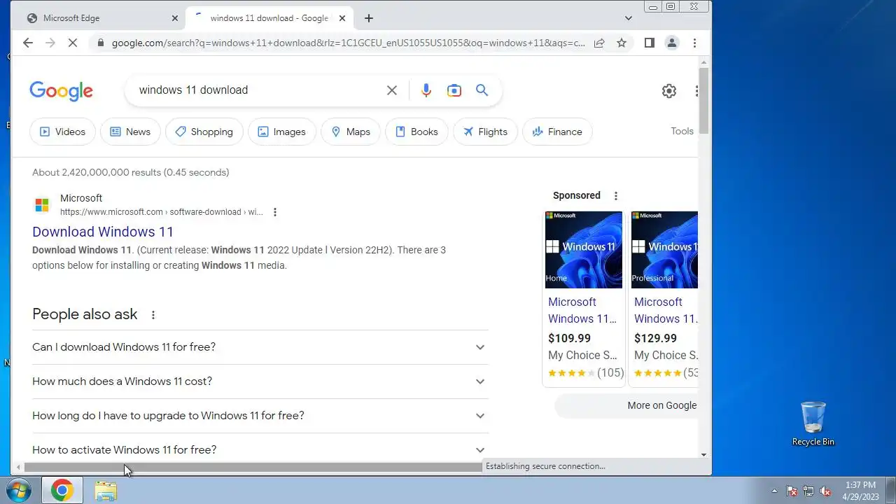The height and width of the screenshot is (504, 896).
Task: Filter results by Images
Action: pyautogui.click(x=282, y=132)
